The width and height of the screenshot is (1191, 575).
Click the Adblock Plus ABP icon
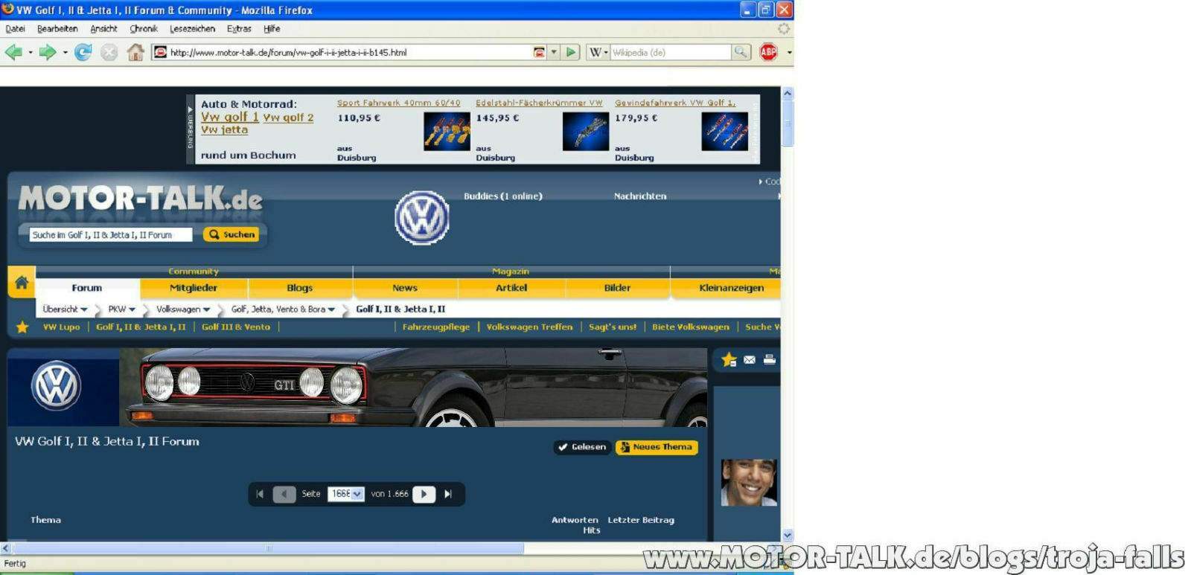click(x=768, y=52)
